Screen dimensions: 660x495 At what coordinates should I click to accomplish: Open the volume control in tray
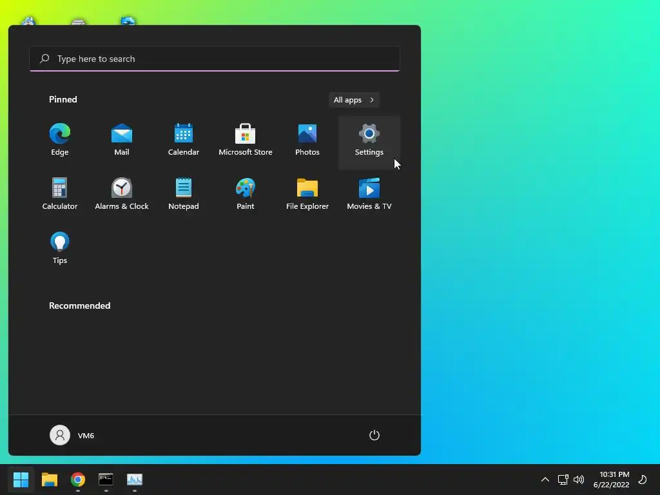point(579,480)
